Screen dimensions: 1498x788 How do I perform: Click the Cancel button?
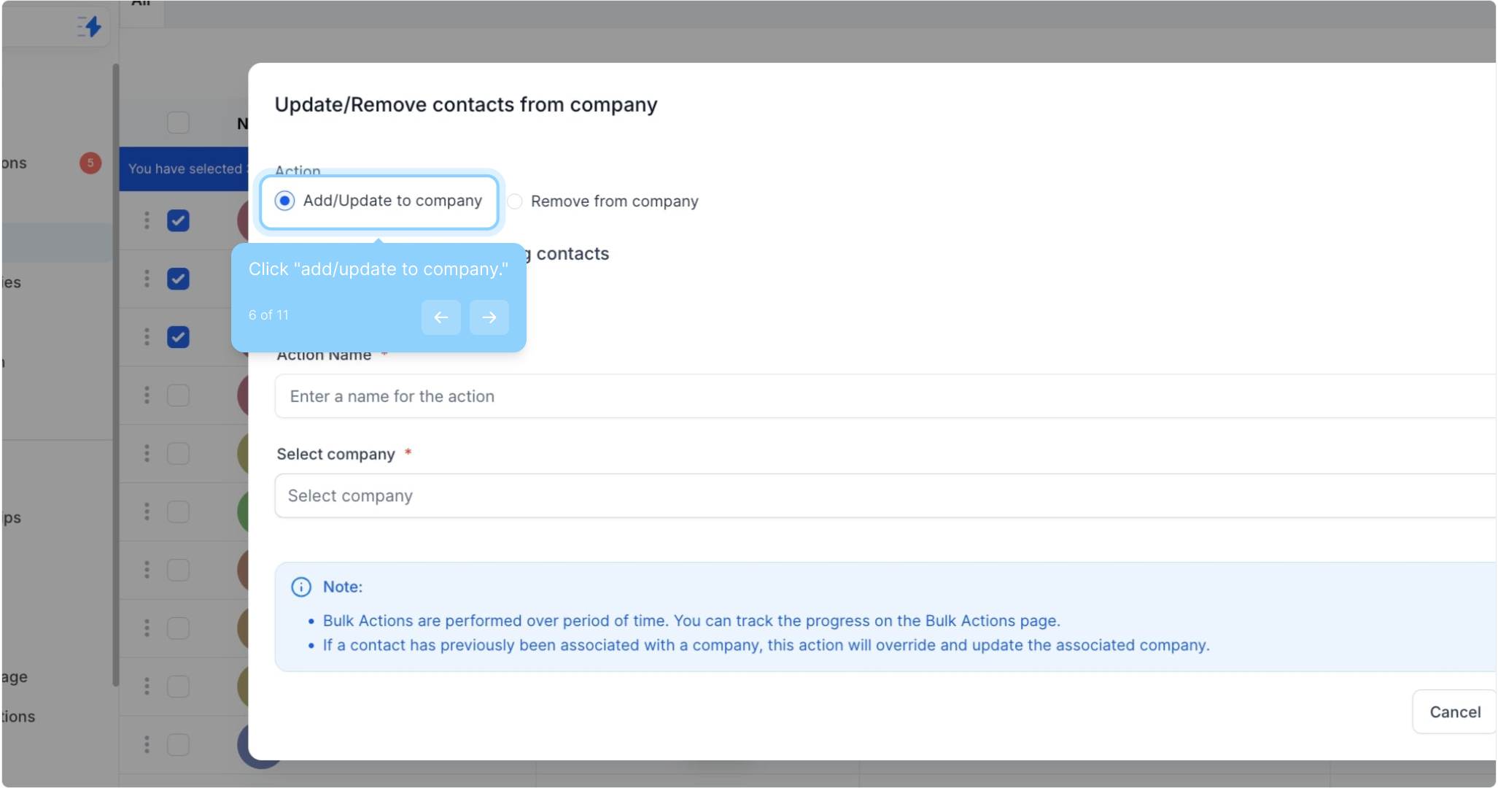1454,712
